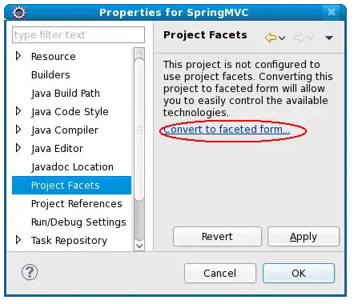Click the Apply button
Viewport: 354px width, 304px height.
tap(304, 237)
